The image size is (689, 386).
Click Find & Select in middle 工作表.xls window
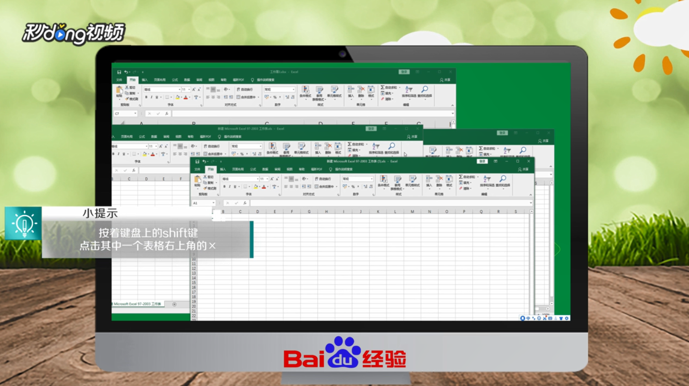point(392,148)
